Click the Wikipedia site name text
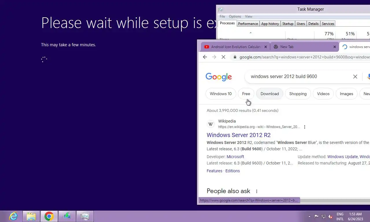The image size is (370, 222). click(227, 121)
